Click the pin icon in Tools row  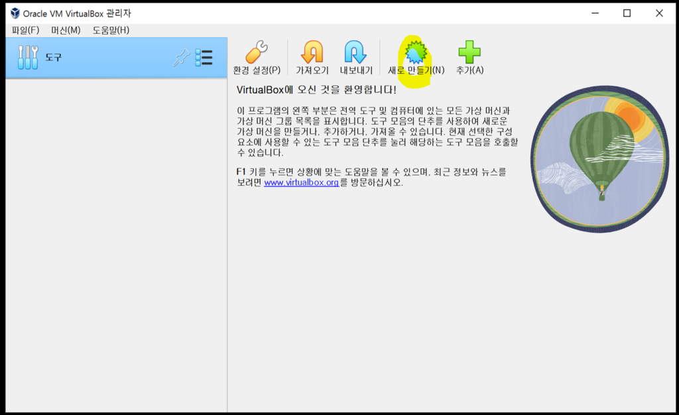(x=181, y=58)
